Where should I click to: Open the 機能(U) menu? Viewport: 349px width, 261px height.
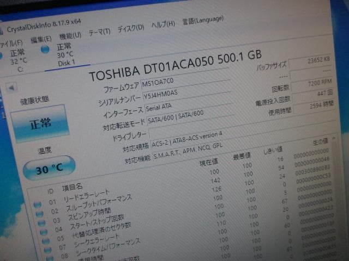[x=70, y=35]
